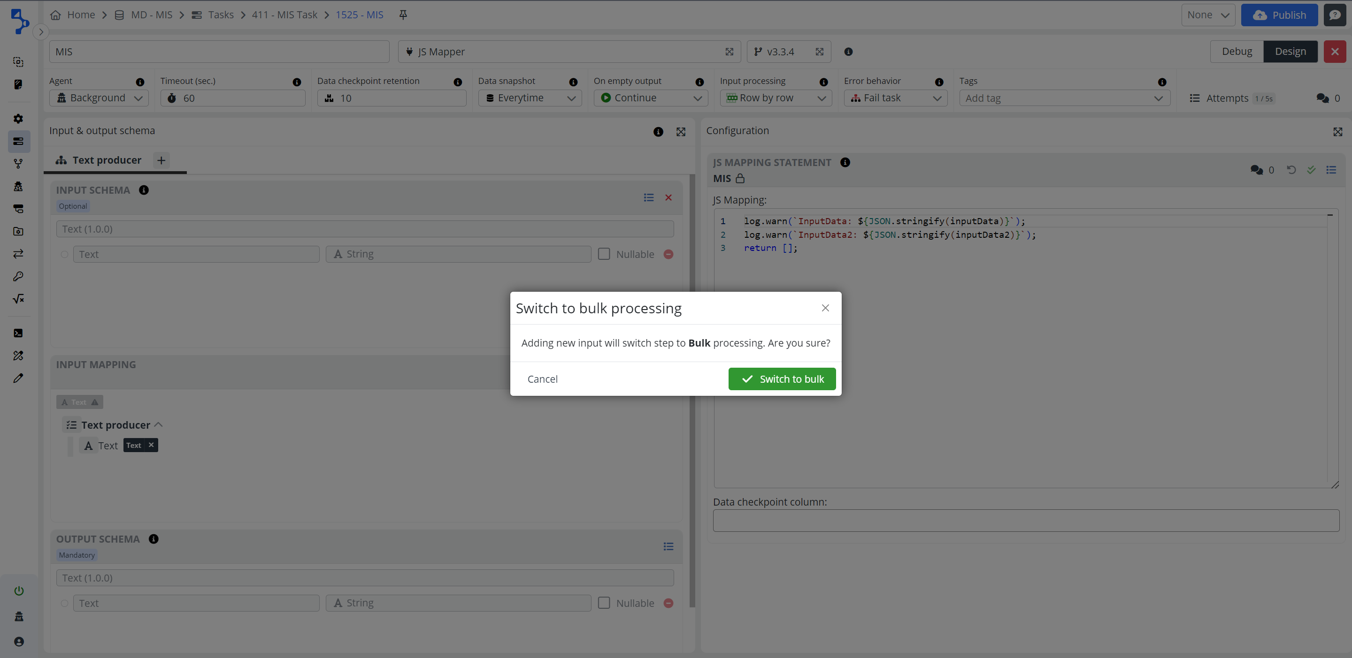This screenshot has height=658, width=1352.
Task: Click the undo icon in JS mapping header
Action: 1291,169
